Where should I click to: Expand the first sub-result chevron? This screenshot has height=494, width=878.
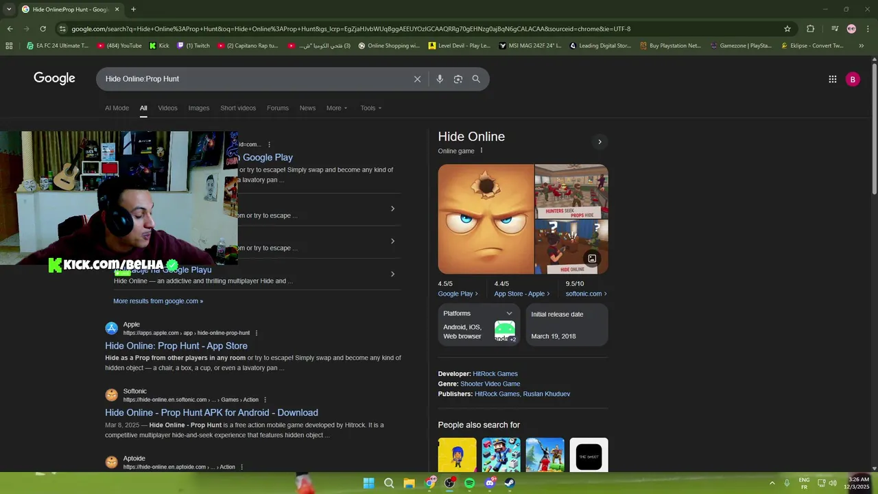click(392, 209)
